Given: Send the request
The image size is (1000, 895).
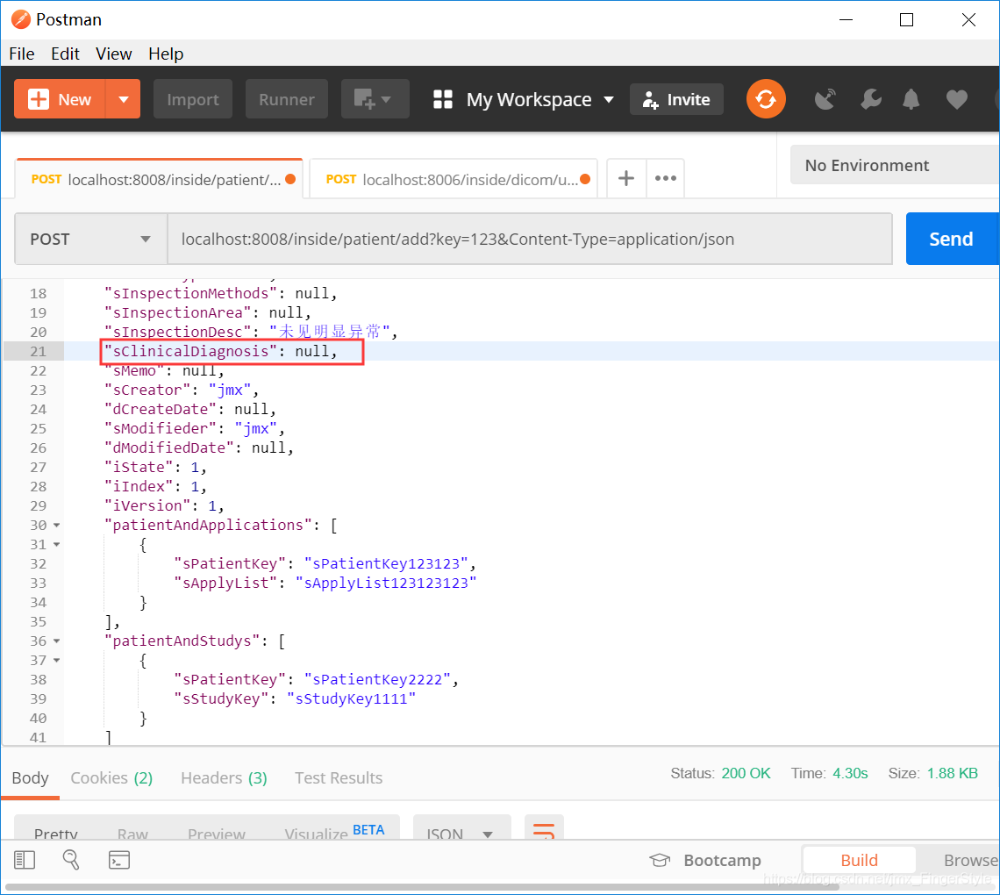Looking at the screenshot, I should (x=952, y=240).
